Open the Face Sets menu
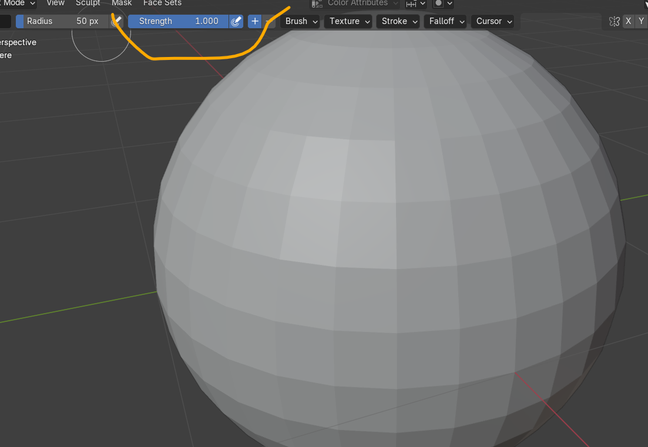Image resolution: width=648 pixels, height=447 pixels. pos(162,4)
